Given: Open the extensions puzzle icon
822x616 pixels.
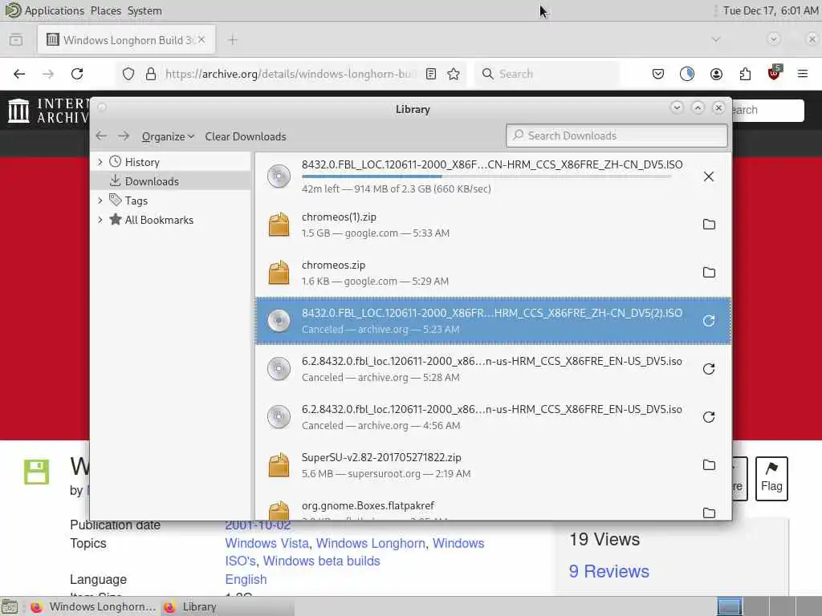Looking at the screenshot, I should tap(745, 74).
